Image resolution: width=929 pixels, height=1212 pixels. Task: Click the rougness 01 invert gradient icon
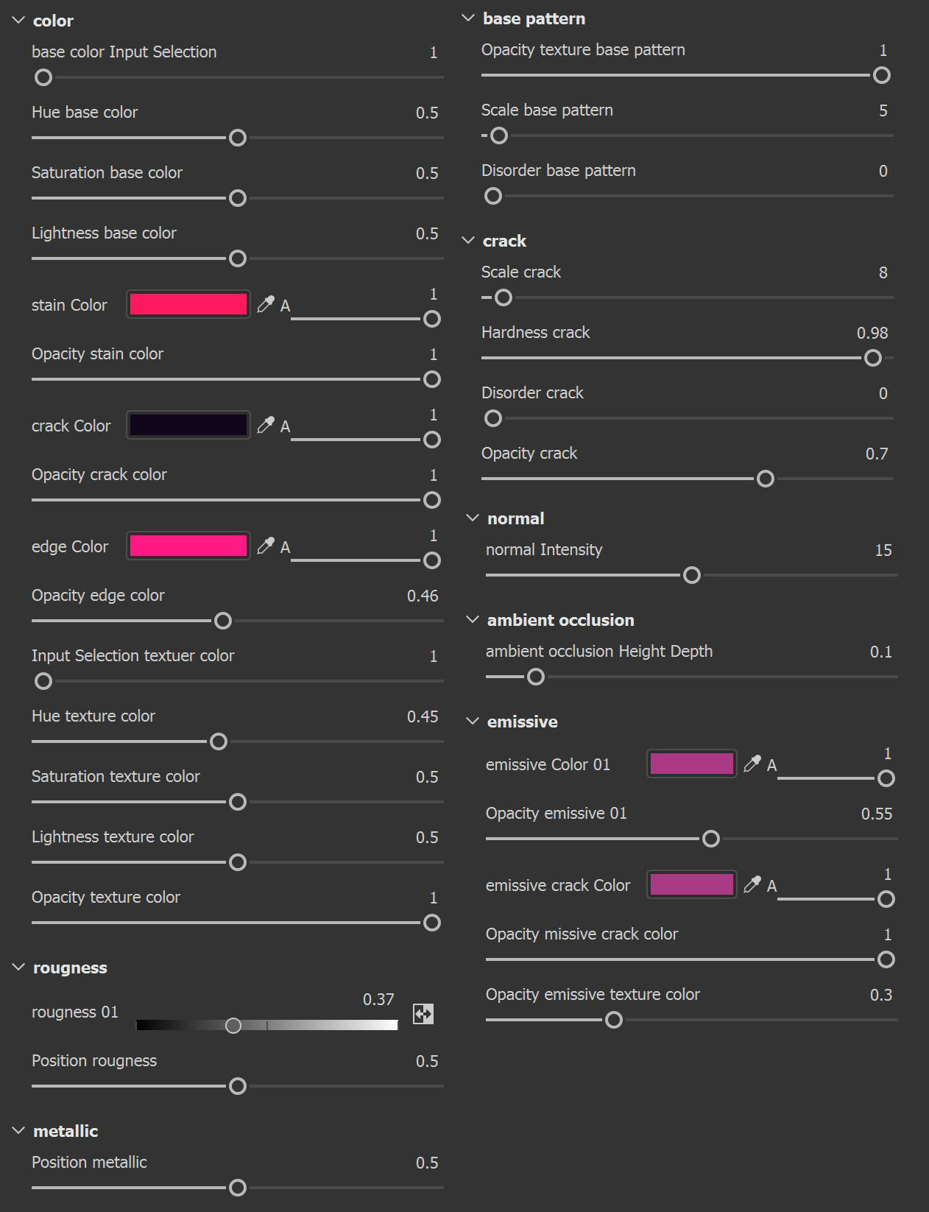coord(423,1014)
